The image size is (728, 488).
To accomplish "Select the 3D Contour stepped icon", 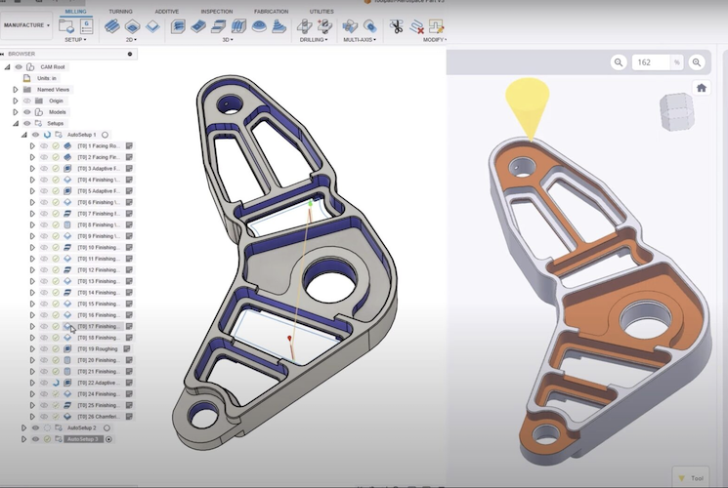I will (x=279, y=26).
